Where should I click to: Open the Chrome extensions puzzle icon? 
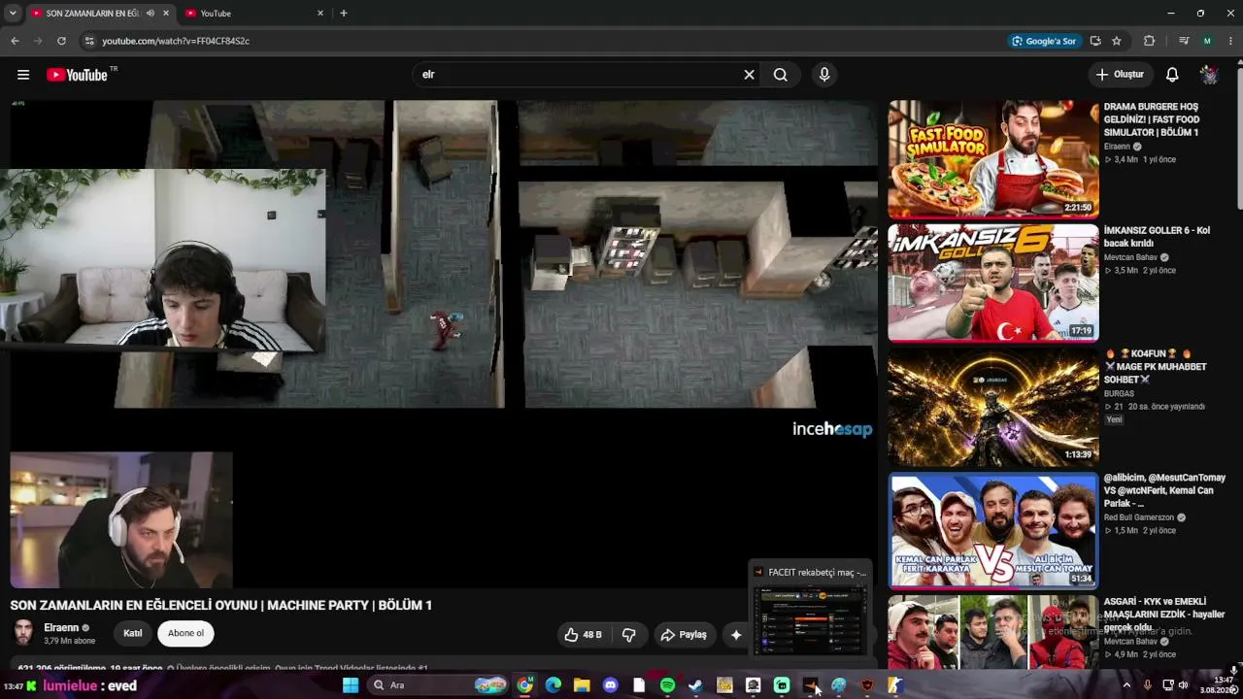(x=1150, y=41)
